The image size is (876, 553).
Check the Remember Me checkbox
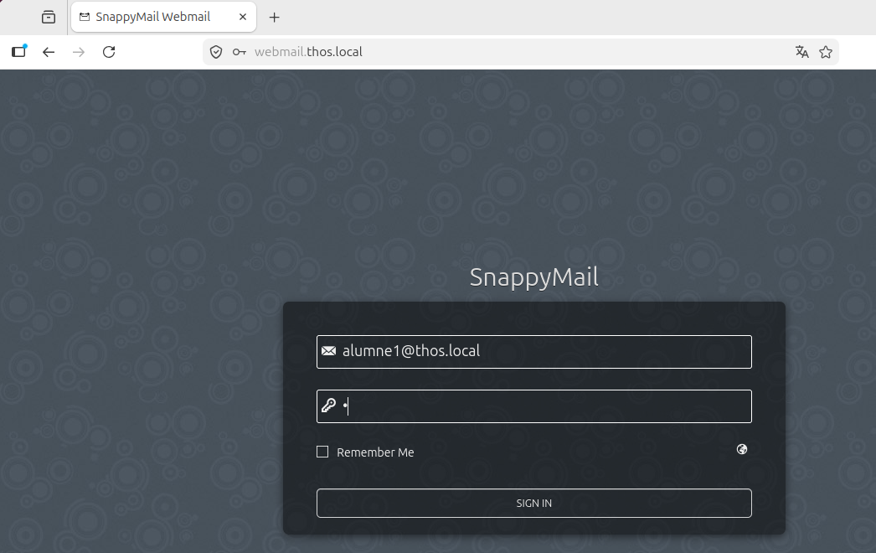coord(322,452)
